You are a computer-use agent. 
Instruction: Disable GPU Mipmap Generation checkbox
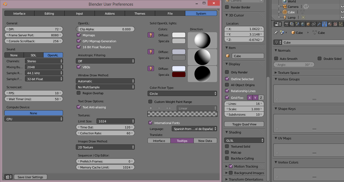[79, 41]
